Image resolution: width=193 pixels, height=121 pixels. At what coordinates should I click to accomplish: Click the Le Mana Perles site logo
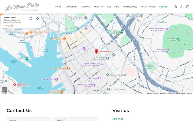pos(22,7)
